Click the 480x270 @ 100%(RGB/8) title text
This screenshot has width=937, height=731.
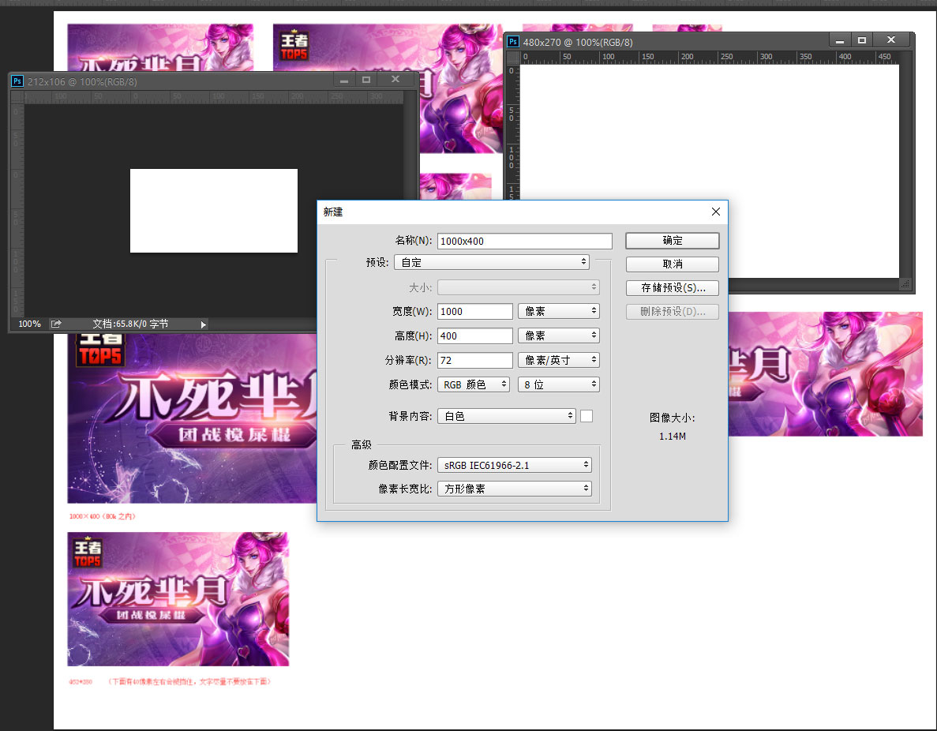578,43
